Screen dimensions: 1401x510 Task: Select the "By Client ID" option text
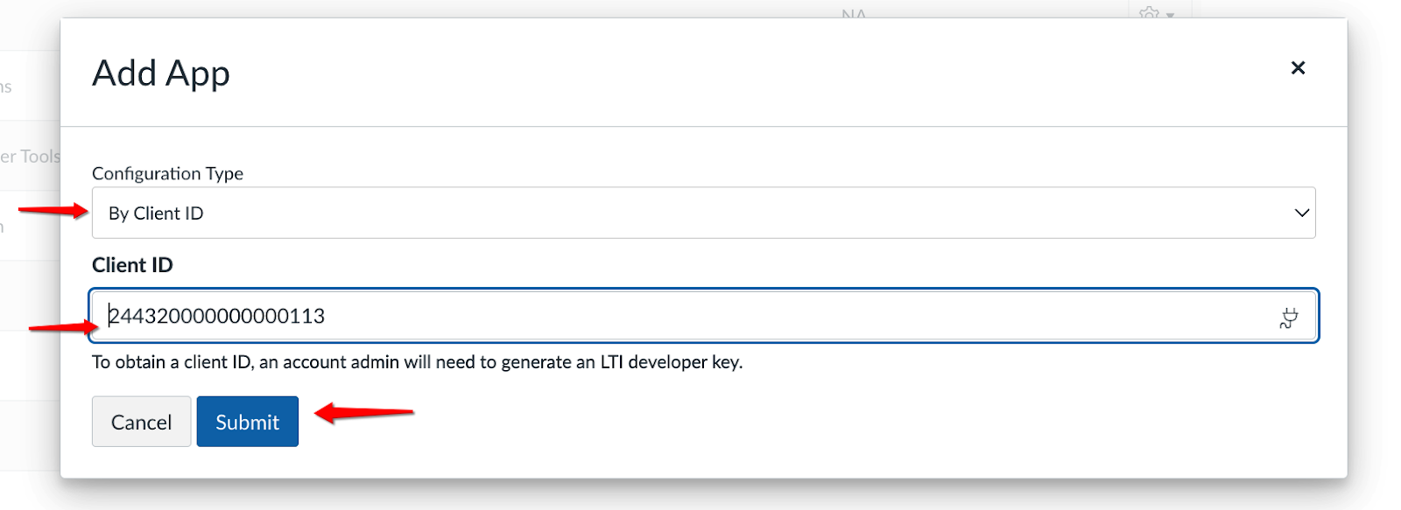point(156,213)
